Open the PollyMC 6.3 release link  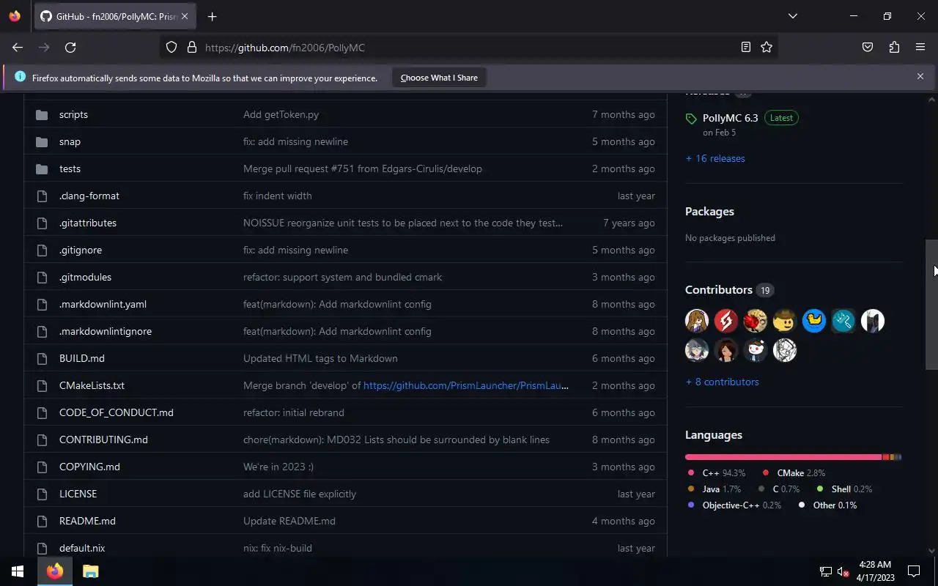tap(730, 118)
